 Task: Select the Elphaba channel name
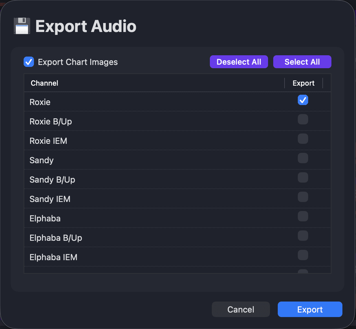pos(45,218)
